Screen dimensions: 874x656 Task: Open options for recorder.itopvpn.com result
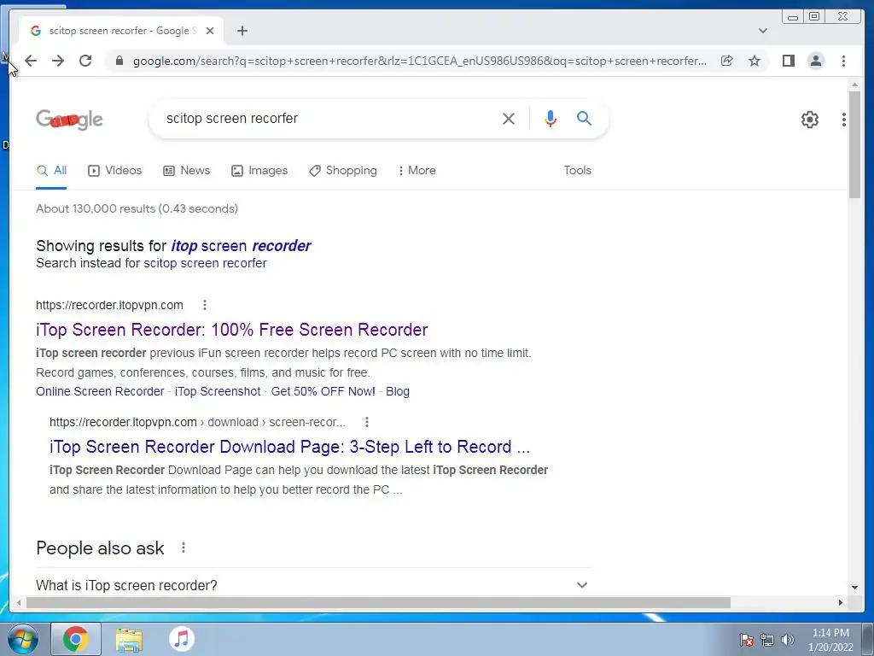coord(205,305)
